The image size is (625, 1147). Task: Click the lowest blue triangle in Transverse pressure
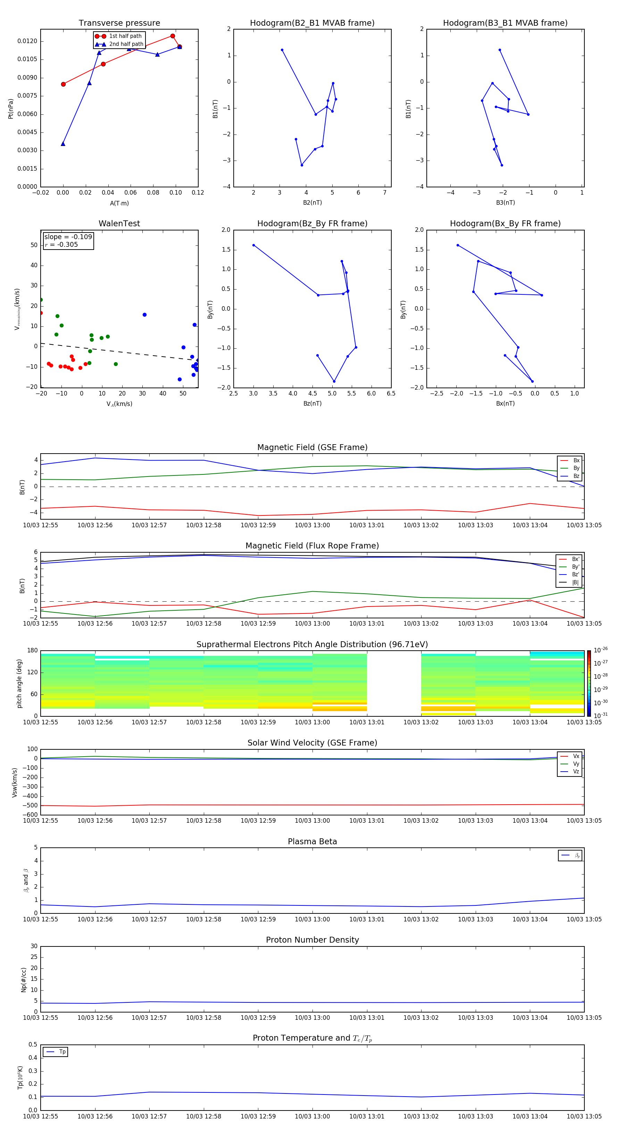[63, 144]
